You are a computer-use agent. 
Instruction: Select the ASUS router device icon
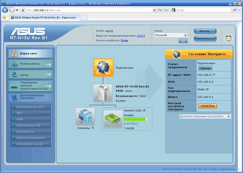(x=103, y=93)
